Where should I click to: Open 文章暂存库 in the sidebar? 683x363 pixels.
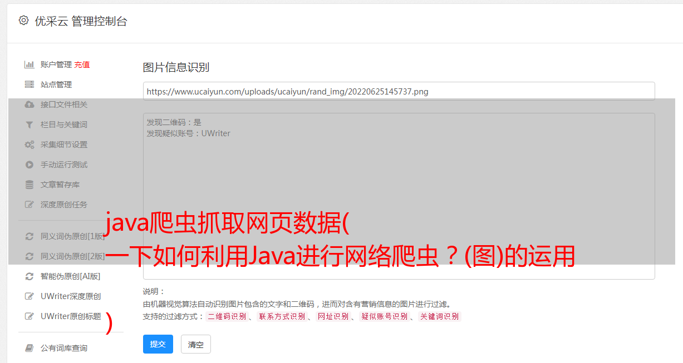click(x=60, y=185)
